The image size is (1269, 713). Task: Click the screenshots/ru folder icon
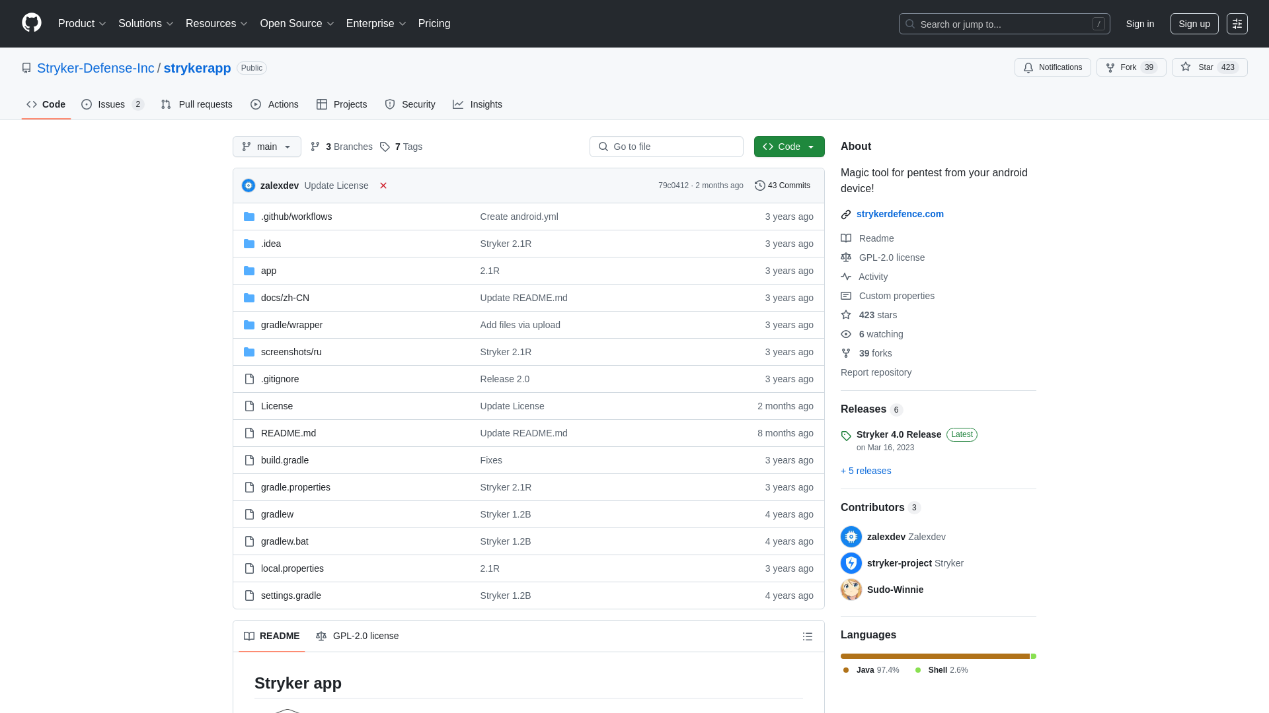[249, 352]
